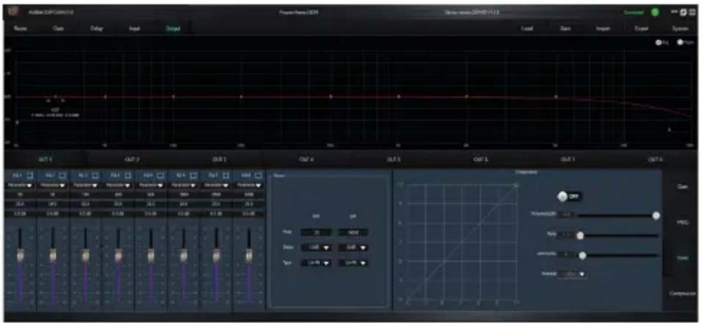Viewport: 701px width, 323px height.
Task: Open the LPF filter type dropdown
Action: click(352, 264)
